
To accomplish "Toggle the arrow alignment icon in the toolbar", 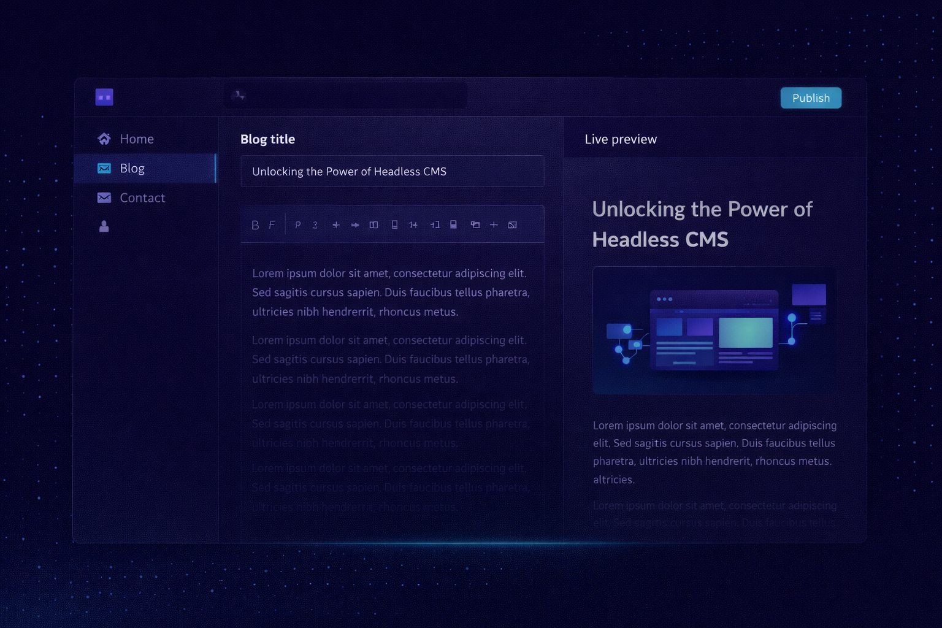I will 354,224.
